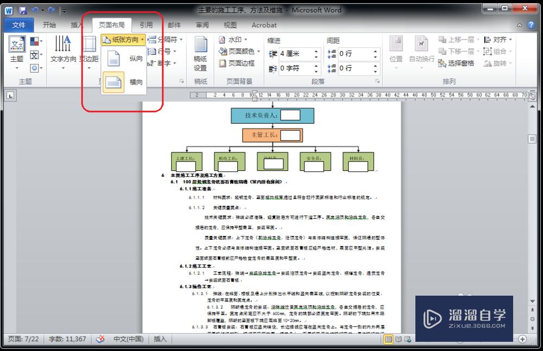Image resolution: width=543 pixels, height=351 pixels.
Task: Toggle 插入 insert mode in status bar
Action: (x=160, y=339)
